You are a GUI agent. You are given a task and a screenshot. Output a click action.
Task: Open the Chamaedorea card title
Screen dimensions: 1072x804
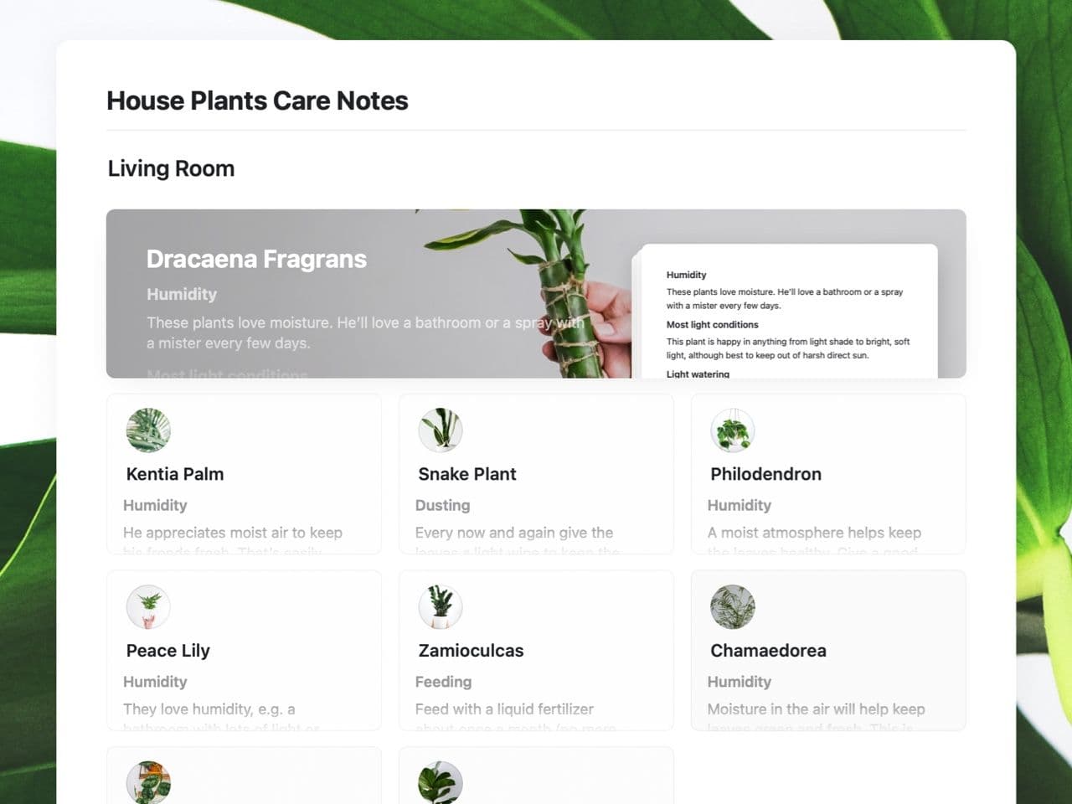[768, 651]
